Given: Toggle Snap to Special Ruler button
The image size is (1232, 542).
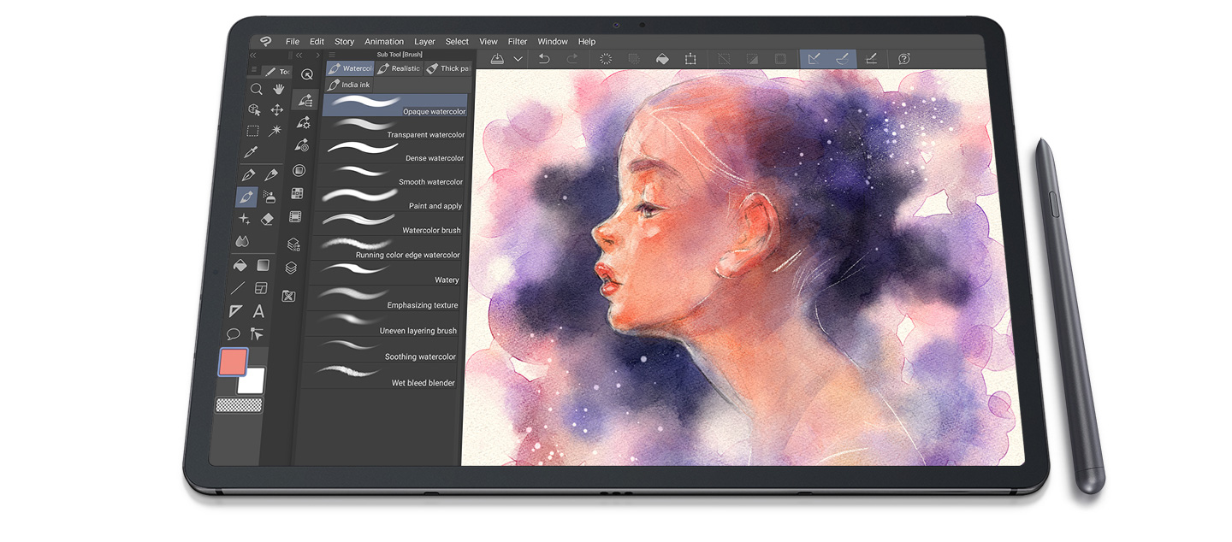Looking at the screenshot, I should 842,59.
